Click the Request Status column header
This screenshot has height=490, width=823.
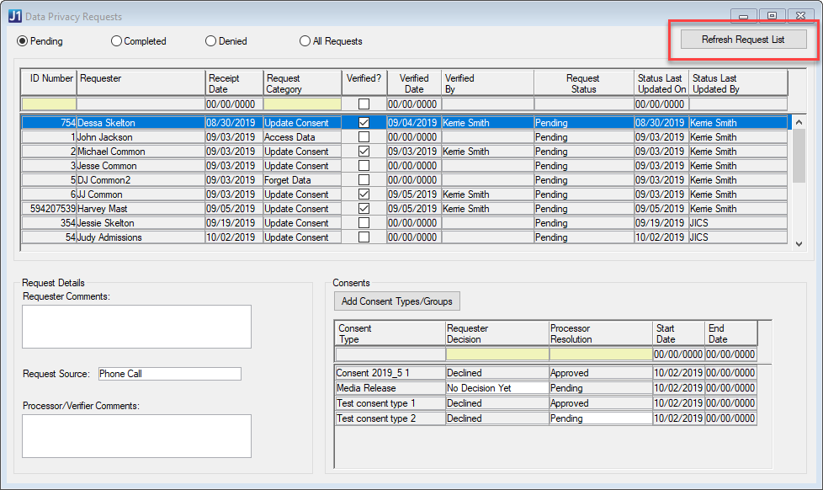(583, 82)
